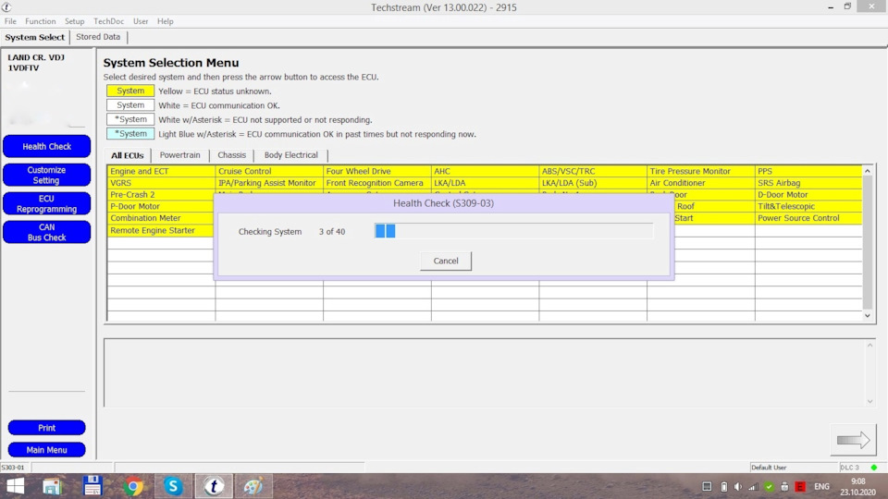
Task: Open the Function menu
Action: tap(41, 21)
